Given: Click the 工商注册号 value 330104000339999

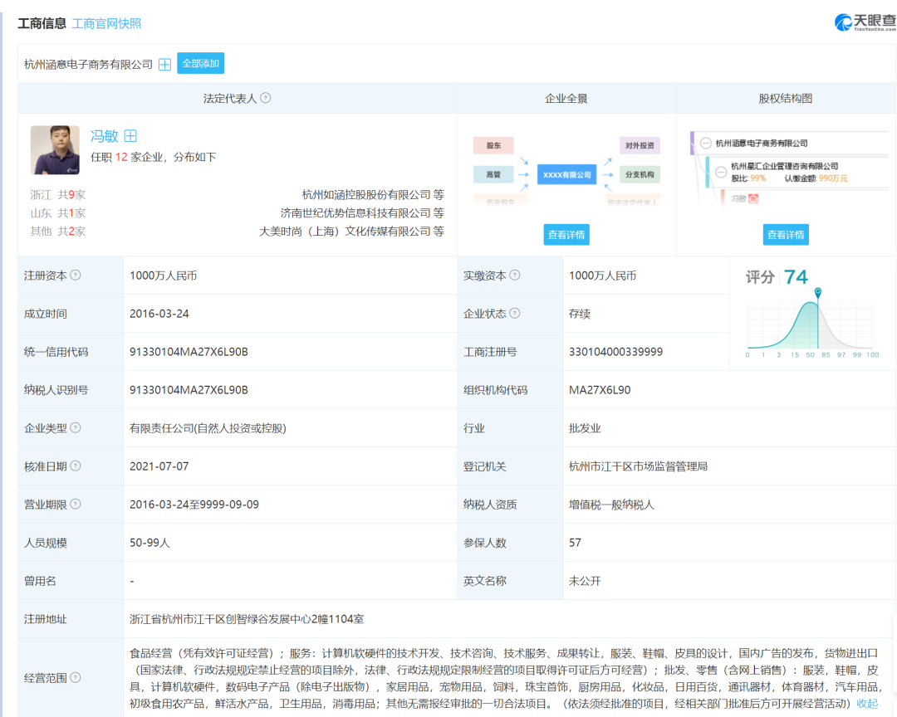Looking at the screenshot, I should (x=615, y=352).
